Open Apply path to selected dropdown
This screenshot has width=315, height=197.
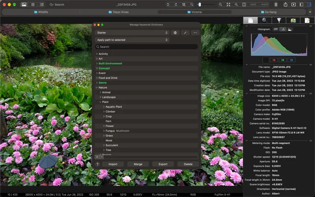click(x=132, y=40)
